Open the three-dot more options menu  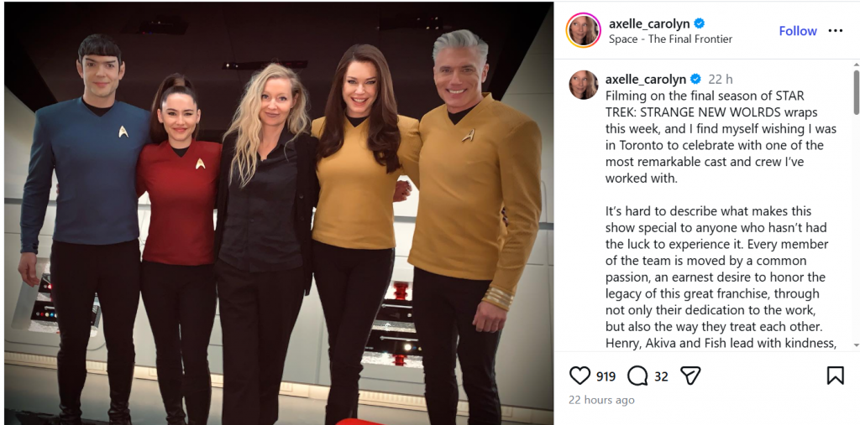point(836,31)
